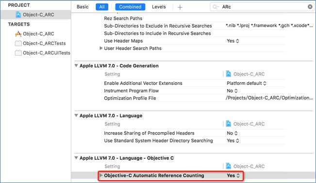
Task: Select the Combined view mode
Action: pyautogui.click(x=130, y=7)
